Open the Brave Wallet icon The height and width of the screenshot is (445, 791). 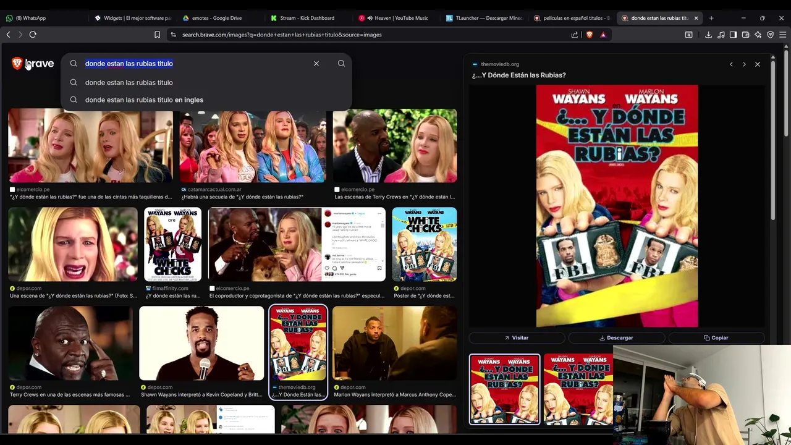click(x=745, y=35)
